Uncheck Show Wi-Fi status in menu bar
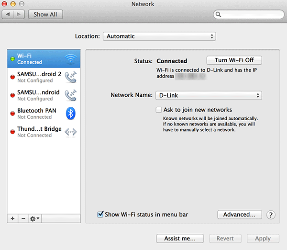287x250 pixels. [x=100, y=215]
